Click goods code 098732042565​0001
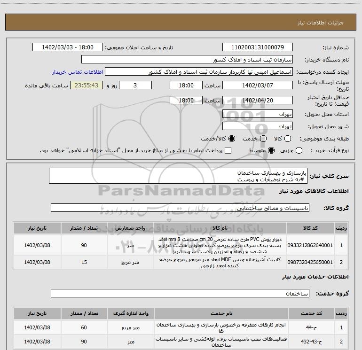362x350 pixels. click(310, 262)
